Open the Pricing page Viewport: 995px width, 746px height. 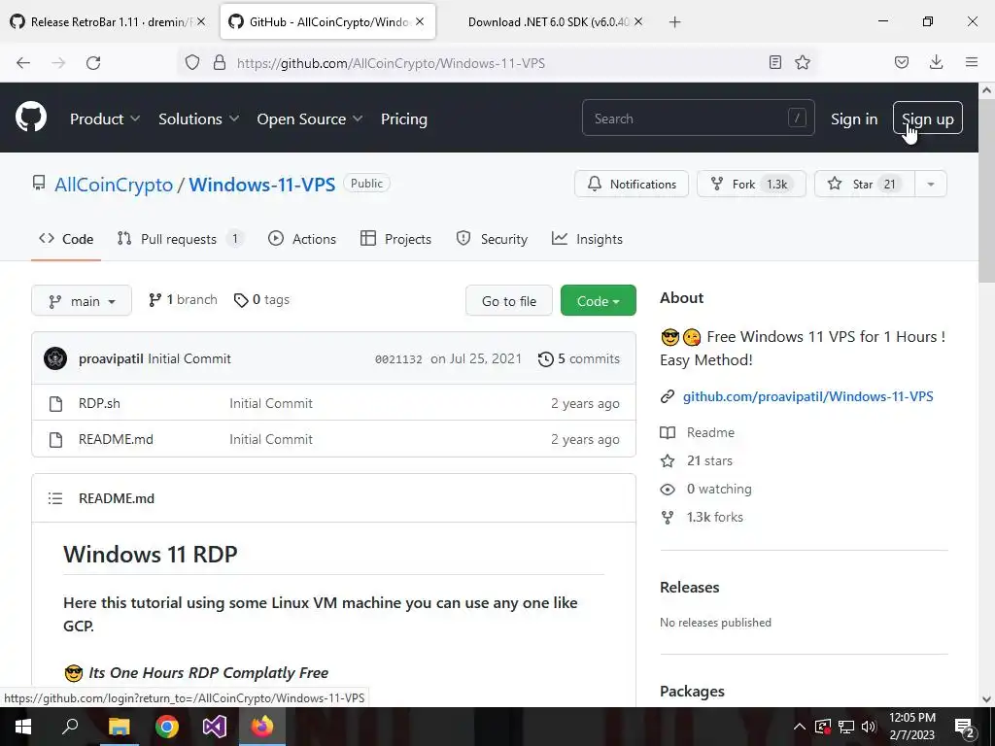pos(403,119)
